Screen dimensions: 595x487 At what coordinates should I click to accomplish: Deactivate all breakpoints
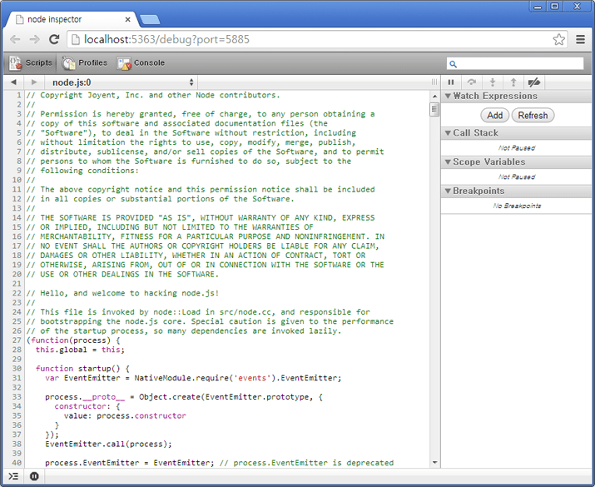point(534,82)
